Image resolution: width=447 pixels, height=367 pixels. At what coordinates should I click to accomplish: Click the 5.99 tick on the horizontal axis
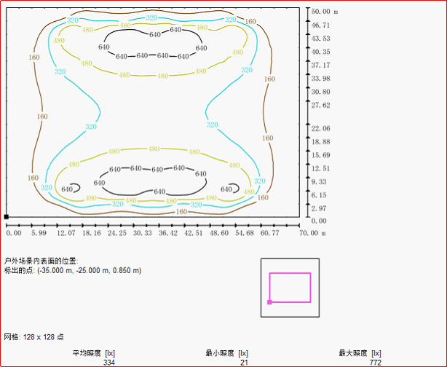40,233
